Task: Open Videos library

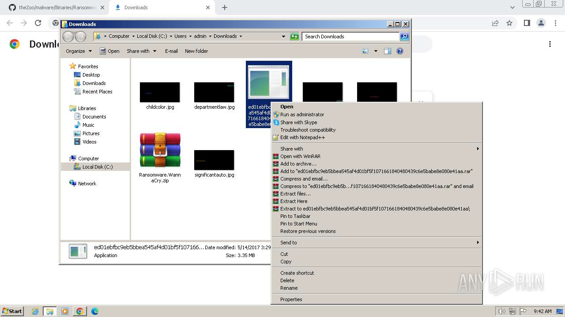Action: [x=89, y=142]
